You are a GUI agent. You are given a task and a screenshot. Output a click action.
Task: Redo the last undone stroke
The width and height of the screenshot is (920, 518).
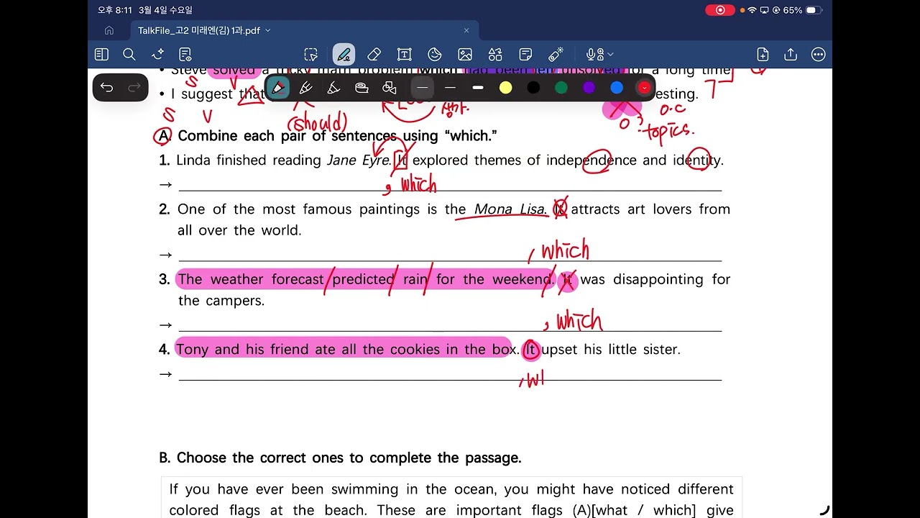click(x=134, y=88)
